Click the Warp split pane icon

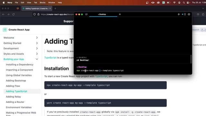[x=86, y=14]
